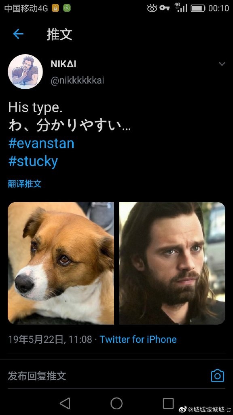The height and width of the screenshot is (415, 233).
Task: Open the long-haired man photo thumbnail
Action: (172, 263)
